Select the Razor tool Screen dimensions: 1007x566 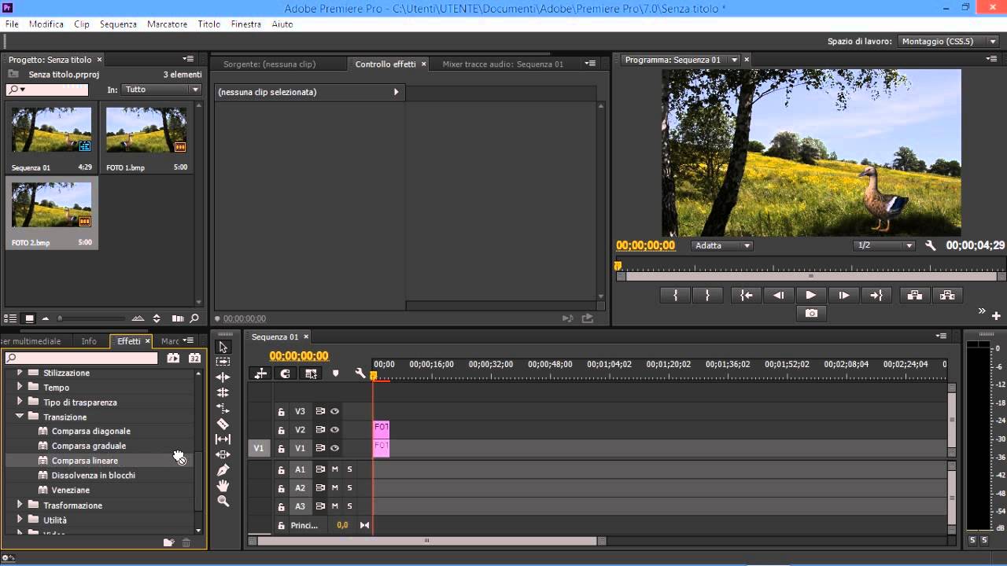pos(223,424)
